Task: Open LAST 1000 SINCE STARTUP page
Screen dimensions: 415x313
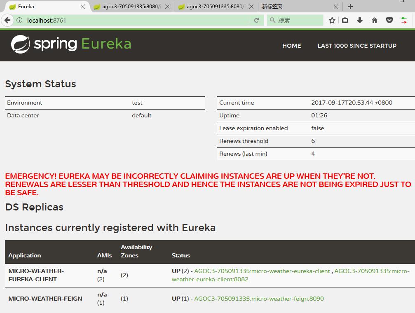Action: 357,46
